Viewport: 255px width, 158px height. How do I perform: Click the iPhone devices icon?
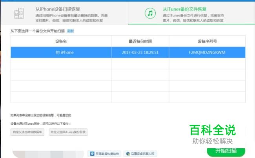[19, 13]
